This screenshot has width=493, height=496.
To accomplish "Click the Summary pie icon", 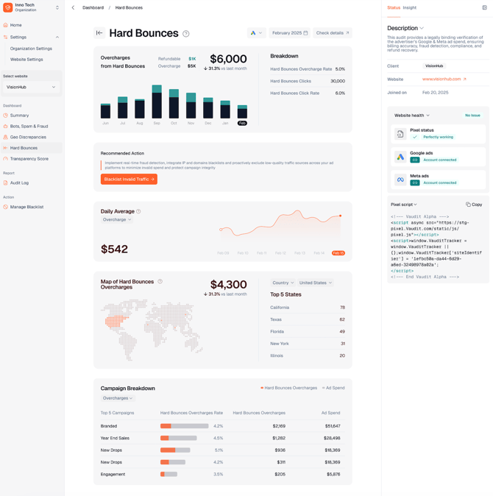I will point(5,116).
